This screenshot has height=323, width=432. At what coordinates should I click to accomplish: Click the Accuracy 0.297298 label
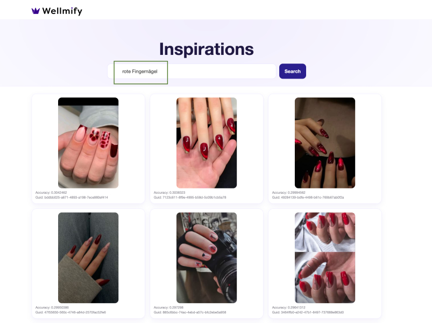click(x=168, y=307)
